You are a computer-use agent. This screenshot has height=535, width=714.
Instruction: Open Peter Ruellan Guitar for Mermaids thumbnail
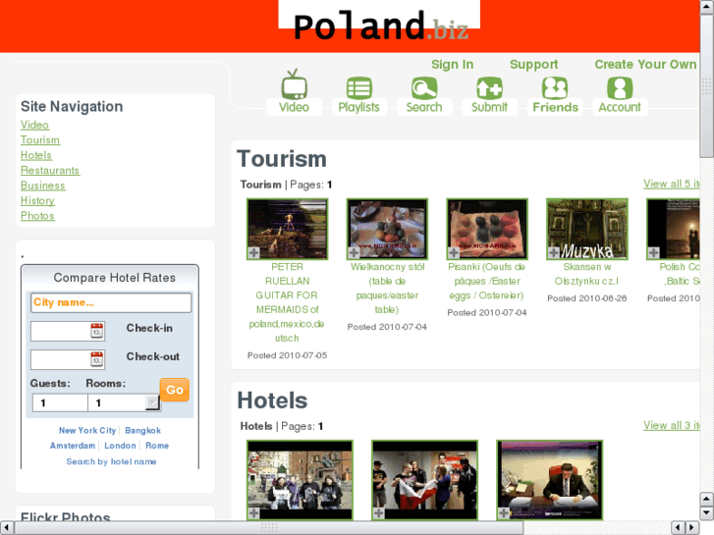pos(288,229)
